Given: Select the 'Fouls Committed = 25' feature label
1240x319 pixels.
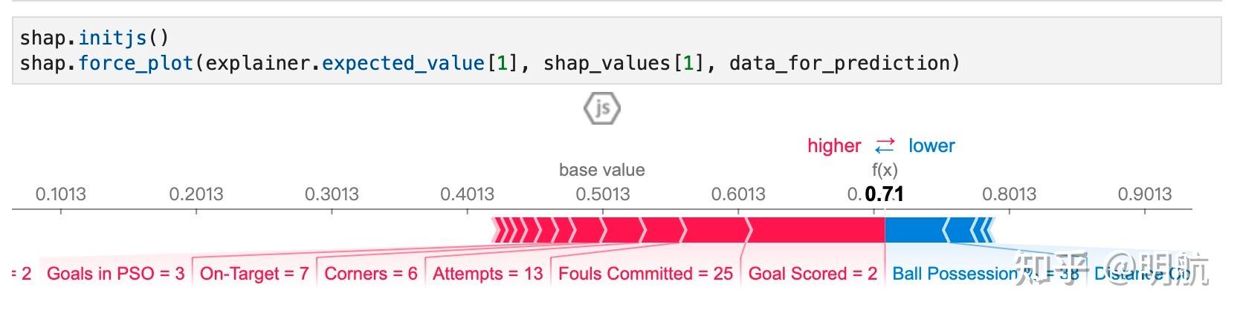Looking at the screenshot, I should (x=645, y=274).
